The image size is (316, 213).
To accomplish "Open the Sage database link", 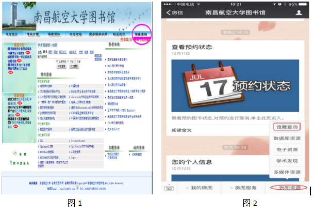I will click(73, 158).
